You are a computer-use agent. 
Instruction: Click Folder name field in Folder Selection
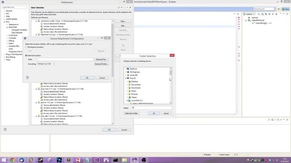[x=151, y=108]
